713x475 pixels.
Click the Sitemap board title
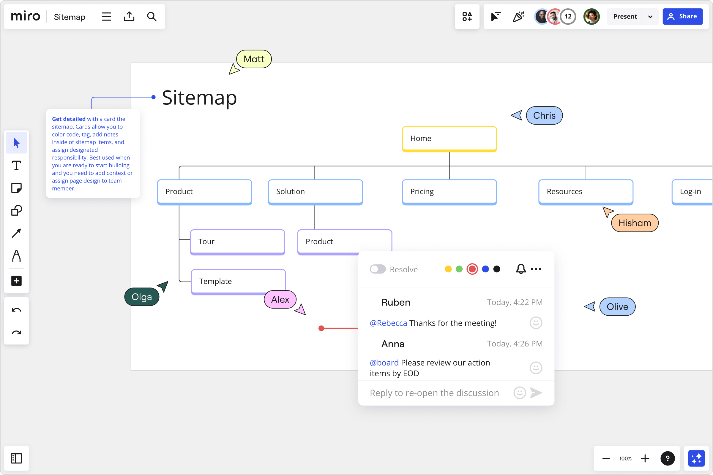click(70, 17)
